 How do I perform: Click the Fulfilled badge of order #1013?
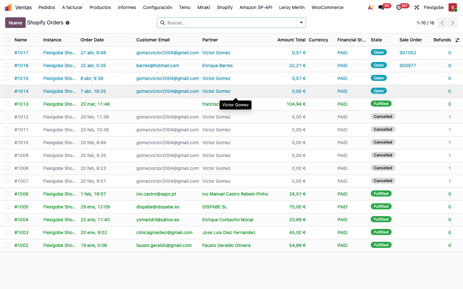(381, 104)
